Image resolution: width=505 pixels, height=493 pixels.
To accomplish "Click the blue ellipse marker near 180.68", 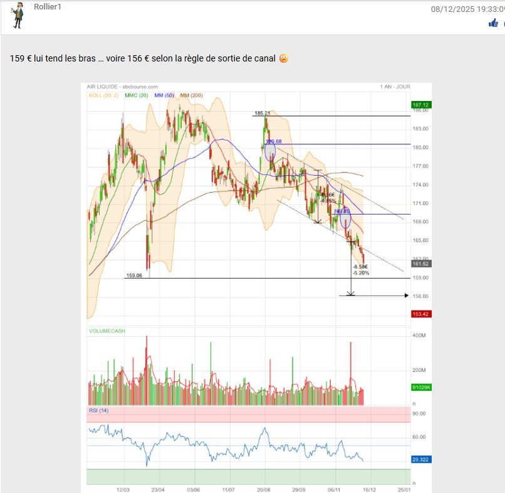I will pos(270,151).
